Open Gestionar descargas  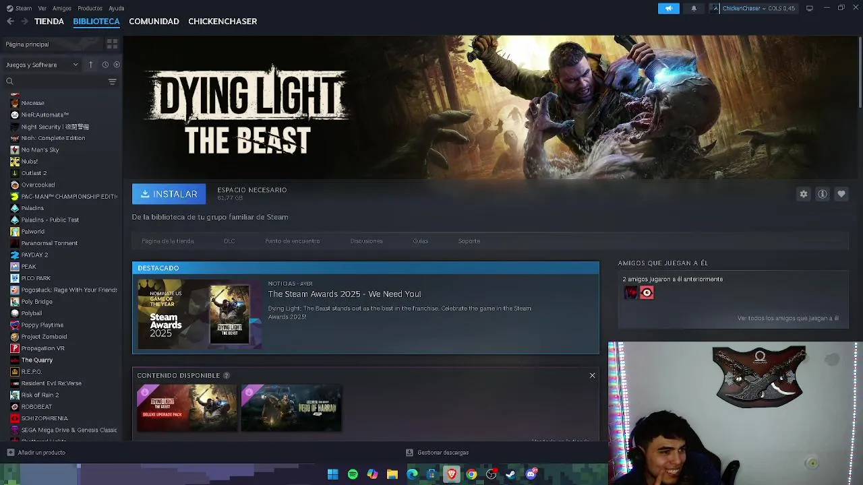[x=437, y=453]
